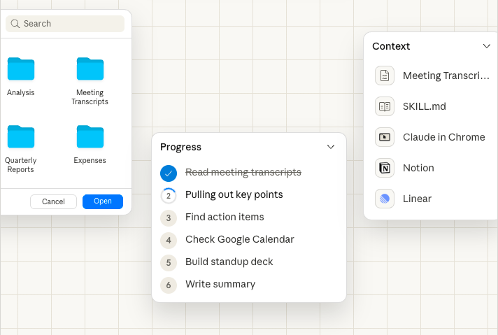This screenshot has width=498, height=335.
Task: Click the 'Analysis' folder name
Action: (x=21, y=92)
